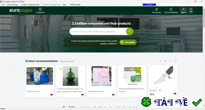The image size is (205, 110).
Task: Click the disposable pet pads product image
Action: pyautogui.click(x=132, y=76)
